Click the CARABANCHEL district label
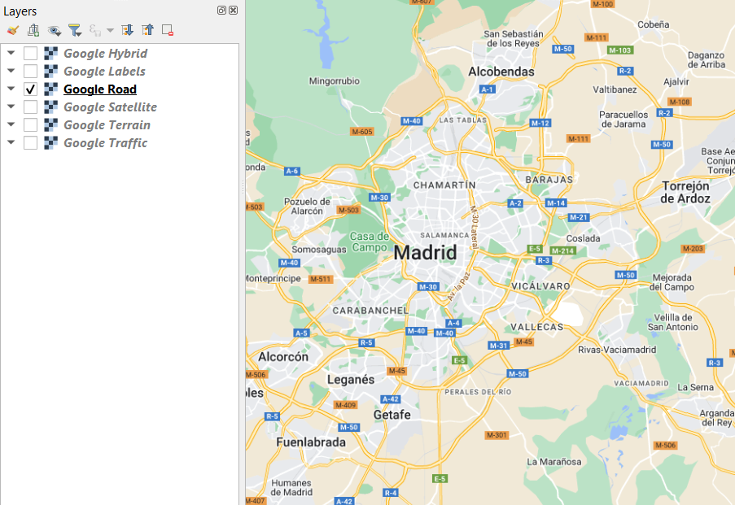 [x=370, y=311]
